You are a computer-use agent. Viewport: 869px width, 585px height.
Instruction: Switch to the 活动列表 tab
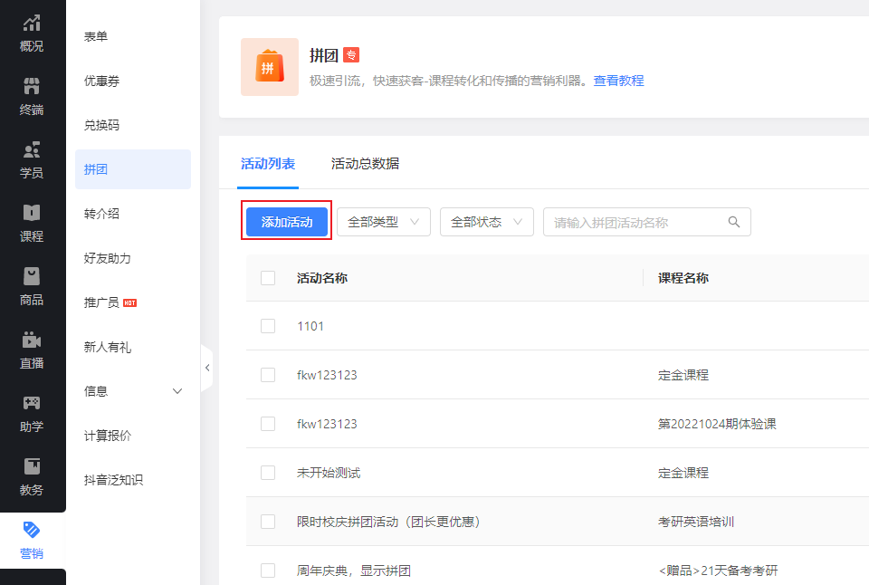click(268, 164)
